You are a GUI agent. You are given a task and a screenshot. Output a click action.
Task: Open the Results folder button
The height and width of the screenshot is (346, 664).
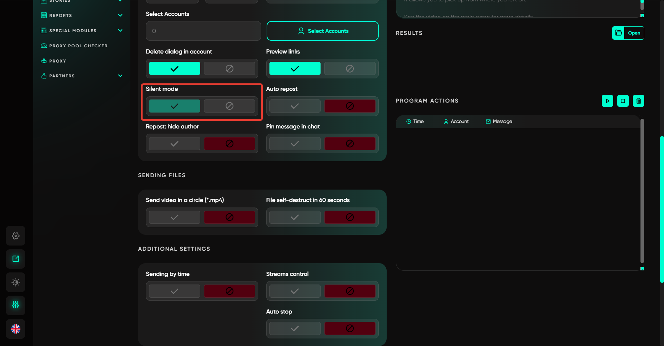pyautogui.click(x=628, y=33)
